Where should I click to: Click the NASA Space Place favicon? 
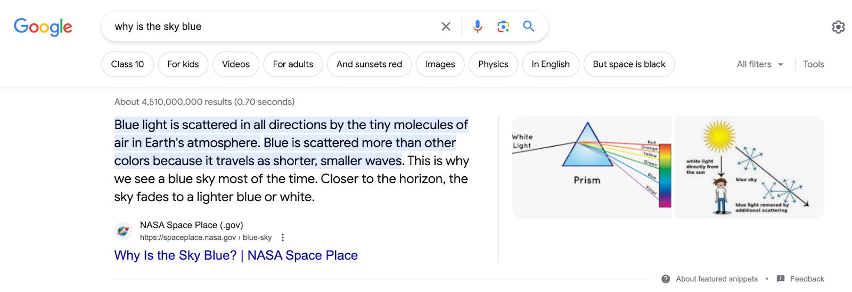pyautogui.click(x=123, y=231)
